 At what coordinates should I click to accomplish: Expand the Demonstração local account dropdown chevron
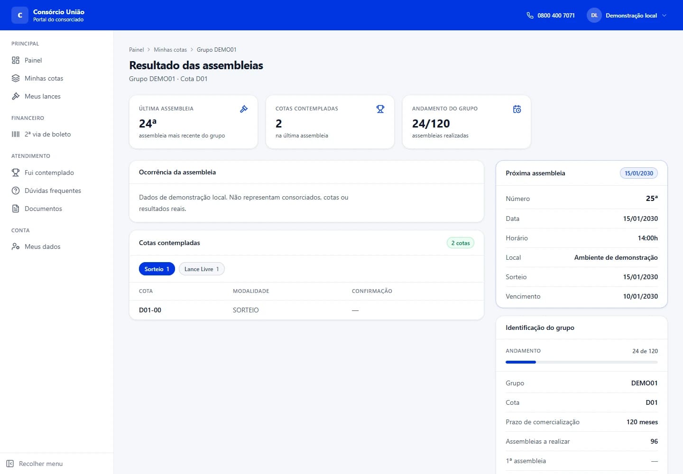click(664, 15)
